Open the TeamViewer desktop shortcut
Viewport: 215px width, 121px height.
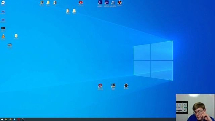[x=3, y=3]
